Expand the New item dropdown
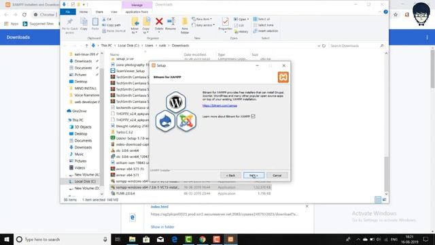This screenshot has height=245, width=435. point(202,19)
